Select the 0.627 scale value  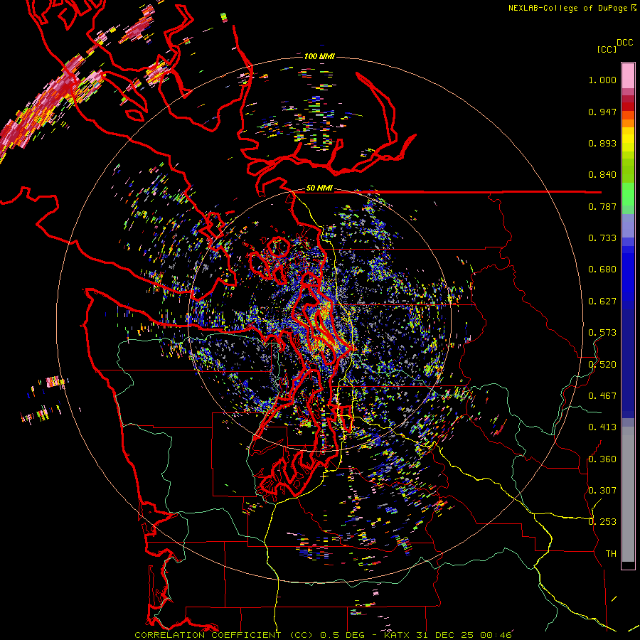point(602,302)
